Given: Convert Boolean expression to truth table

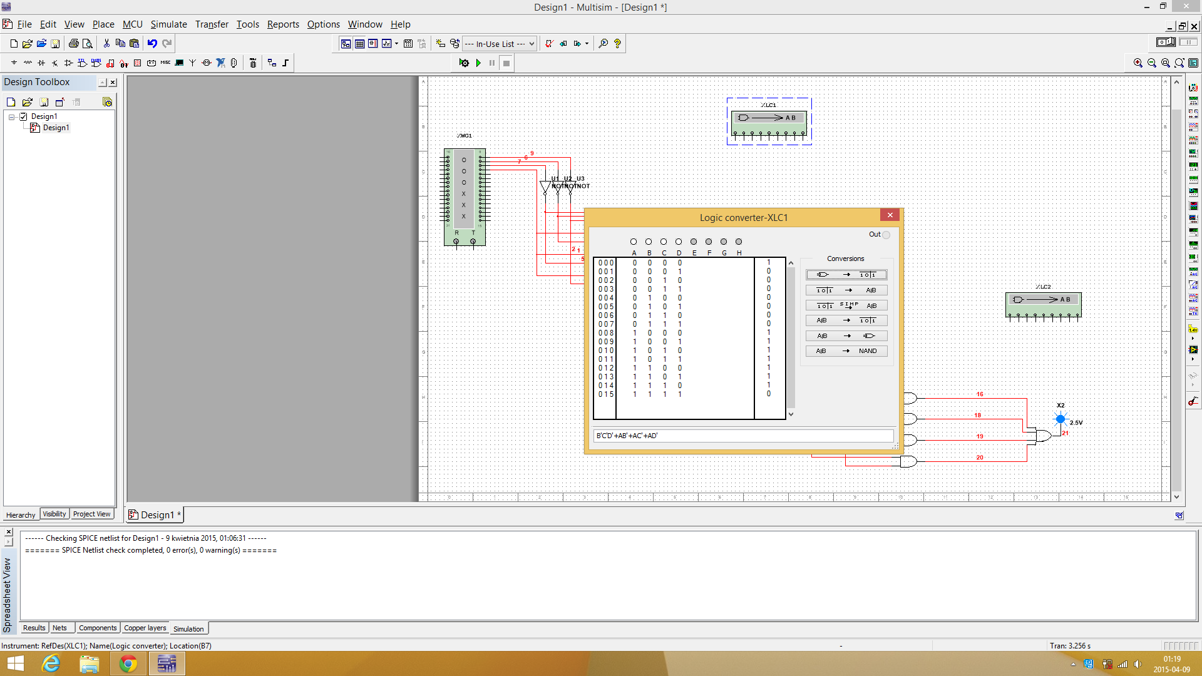Looking at the screenshot, I should click(846, 320).
